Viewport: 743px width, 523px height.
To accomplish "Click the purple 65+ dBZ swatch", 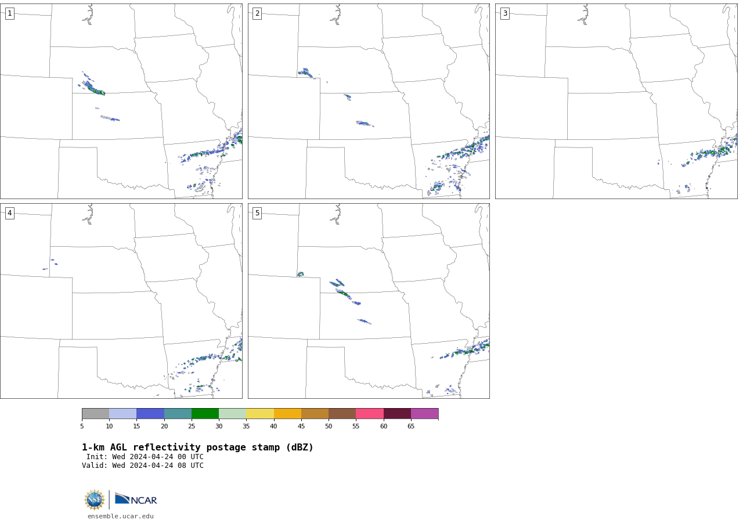I will coord(424,413).
